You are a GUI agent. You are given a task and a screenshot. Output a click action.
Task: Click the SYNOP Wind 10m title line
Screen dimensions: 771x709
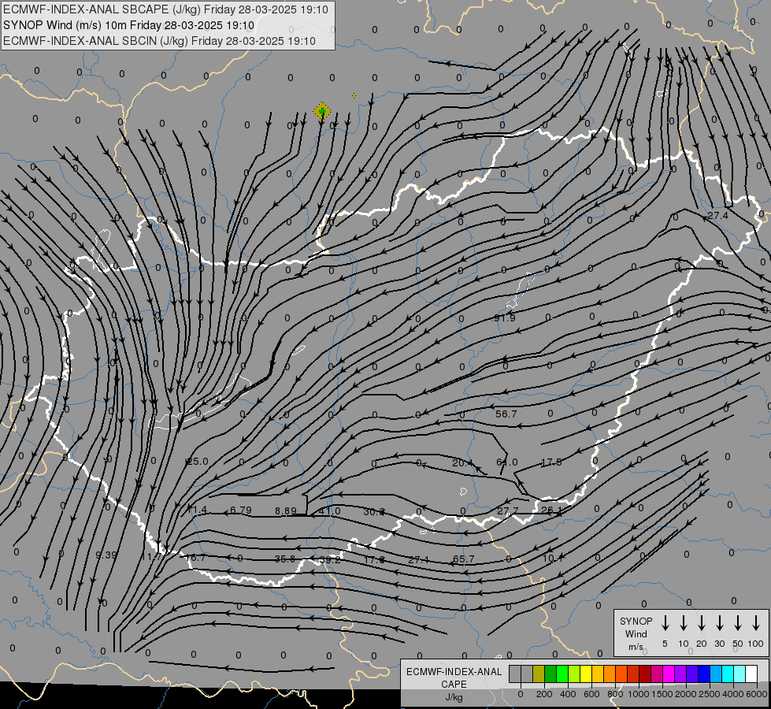[x=129, y=25]
